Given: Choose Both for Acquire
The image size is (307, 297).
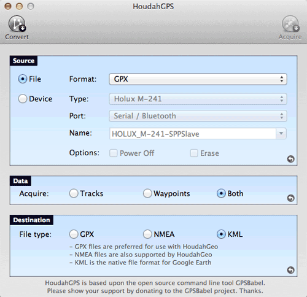Looking at the screenshot, I should (x=221, y=193).
